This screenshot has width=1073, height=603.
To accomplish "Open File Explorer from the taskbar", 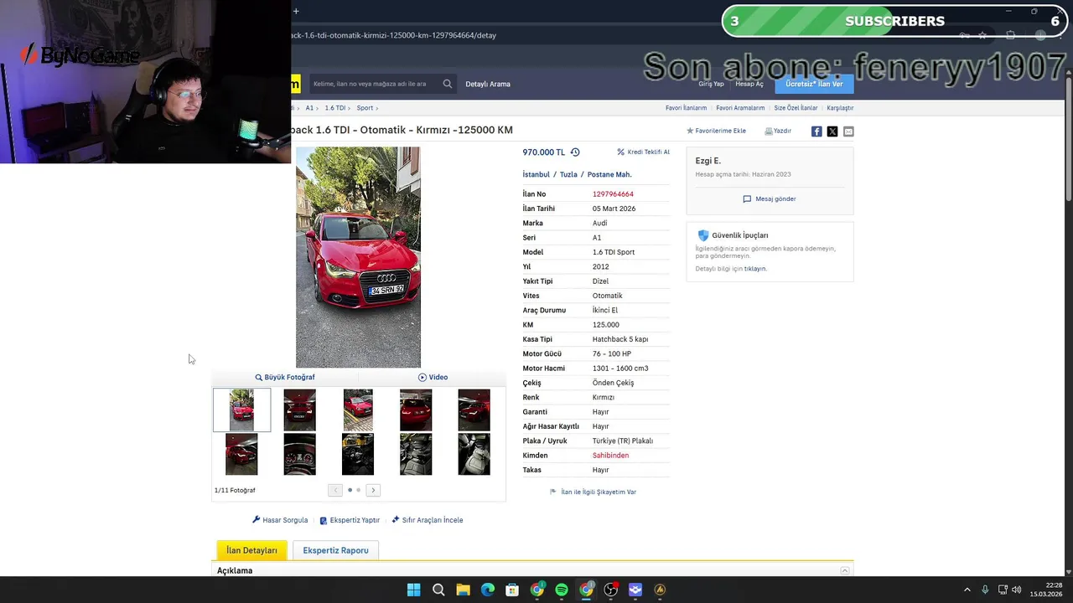I will pos(463,590).
